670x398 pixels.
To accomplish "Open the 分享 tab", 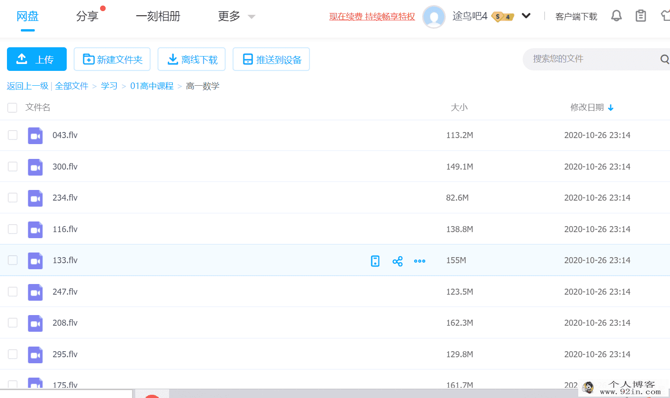I will click(87, 16).
